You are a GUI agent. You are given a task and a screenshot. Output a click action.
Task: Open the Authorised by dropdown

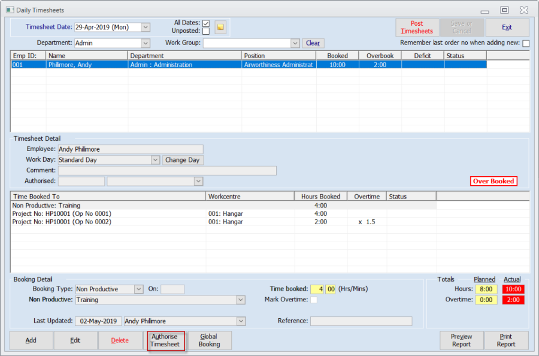tap(198, 181)
